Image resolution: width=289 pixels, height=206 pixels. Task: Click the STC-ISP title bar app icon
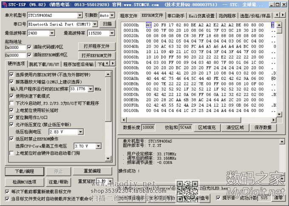4,4
